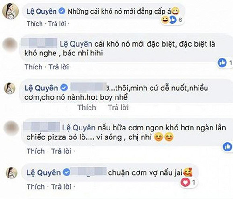Screen dimensions: 233x199
Task: Click Thích under 'khó nghe' comment
Action: point(34,67)
